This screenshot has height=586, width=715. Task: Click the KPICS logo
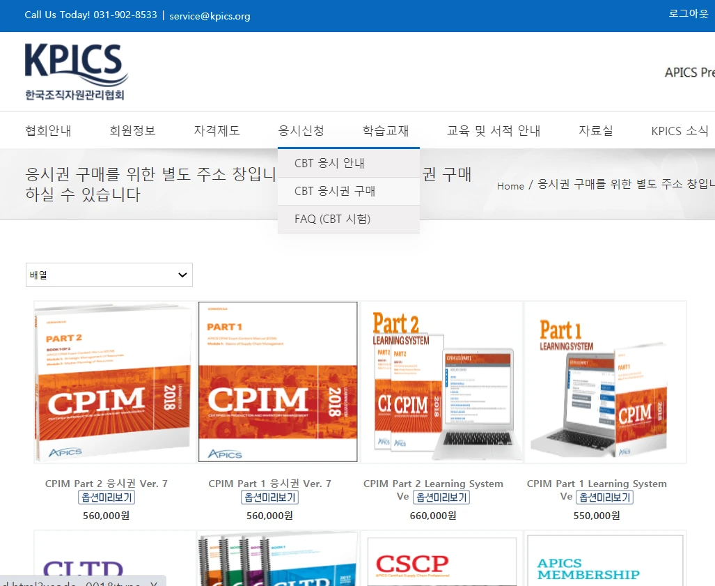pyautogui.click(x=76, y=72)
